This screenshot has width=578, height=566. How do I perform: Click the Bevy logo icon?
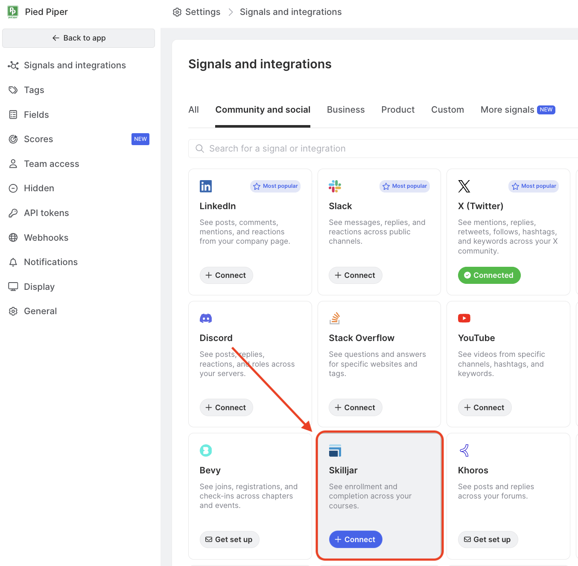click(x=206, y=450)
